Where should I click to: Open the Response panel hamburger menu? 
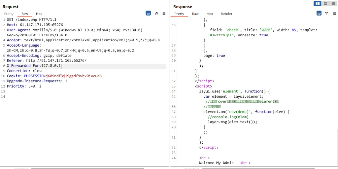pos(335,13)
